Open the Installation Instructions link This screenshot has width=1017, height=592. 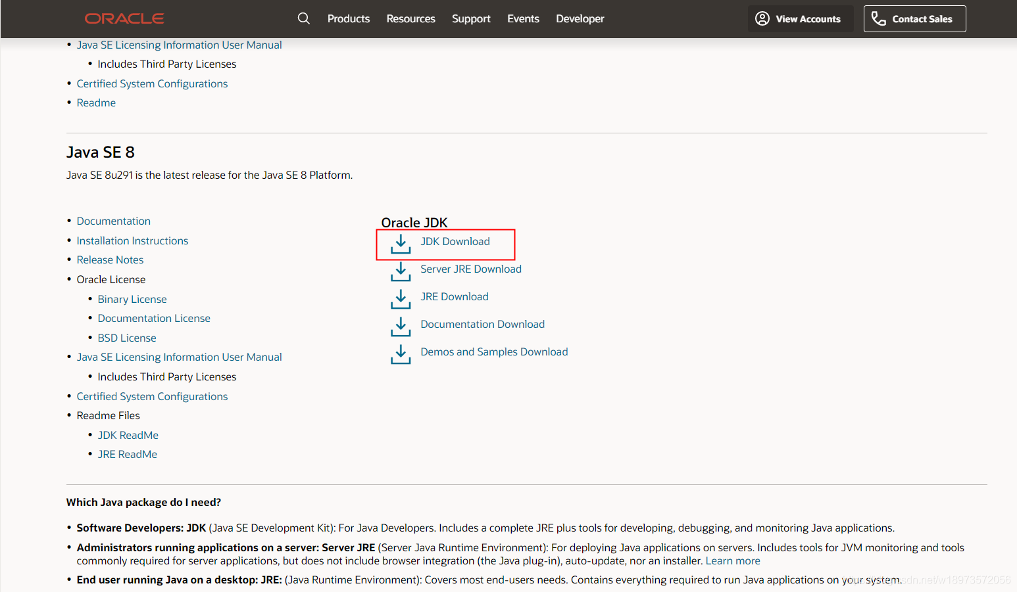coord(132,240)
